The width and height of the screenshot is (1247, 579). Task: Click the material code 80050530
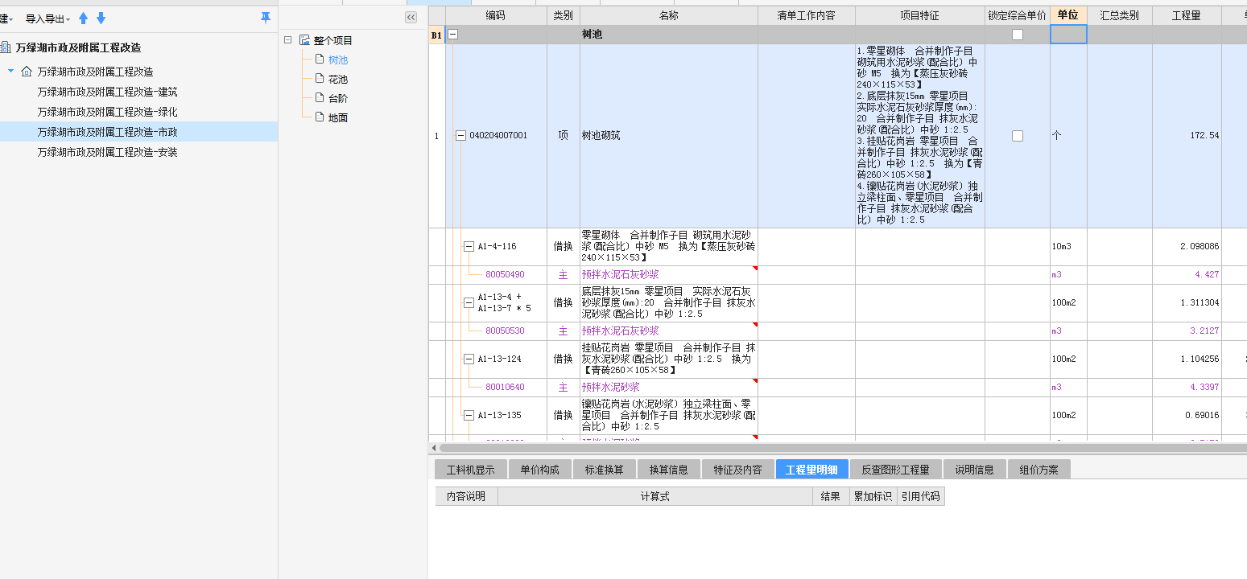click(505, 331)
